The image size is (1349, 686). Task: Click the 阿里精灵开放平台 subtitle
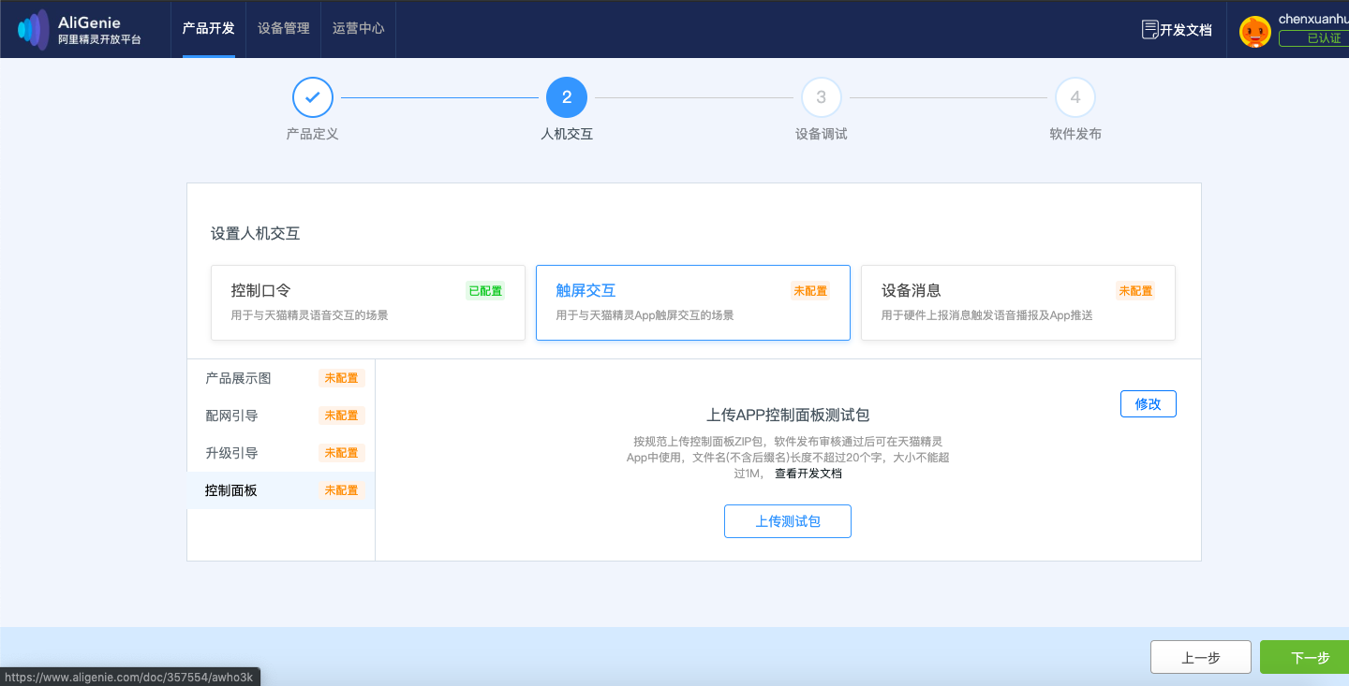tap(99, 40)
